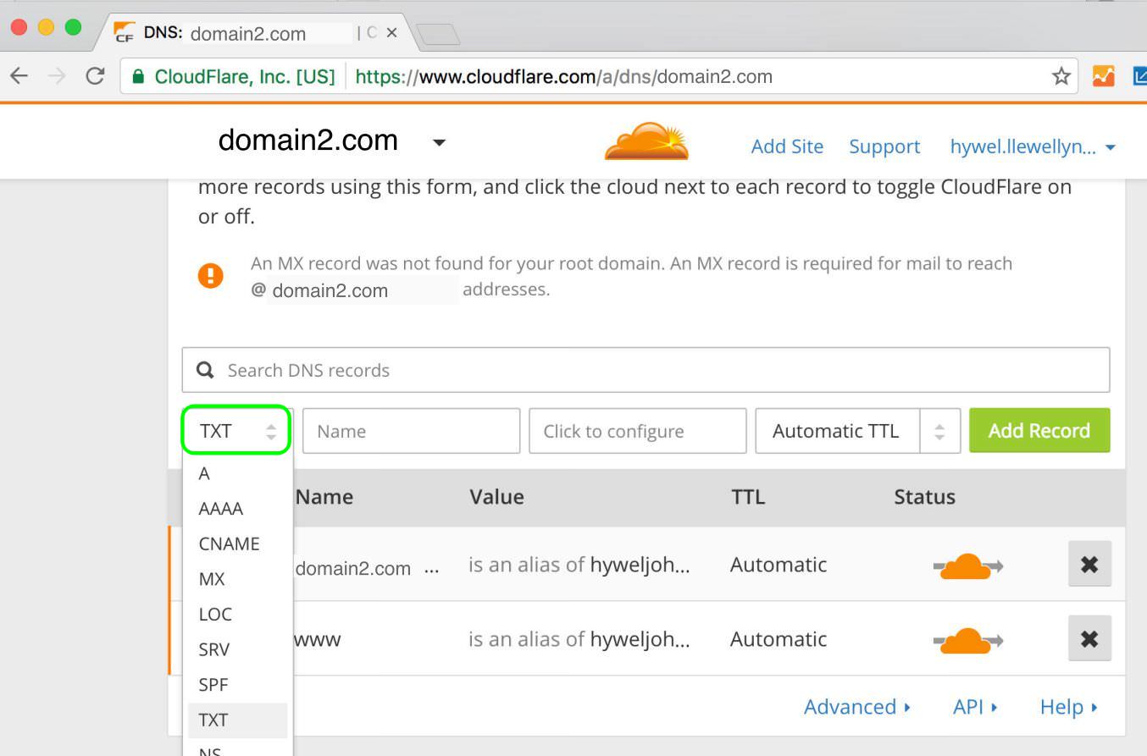
Task: Open the API link
Action: [x=975, y=707]
